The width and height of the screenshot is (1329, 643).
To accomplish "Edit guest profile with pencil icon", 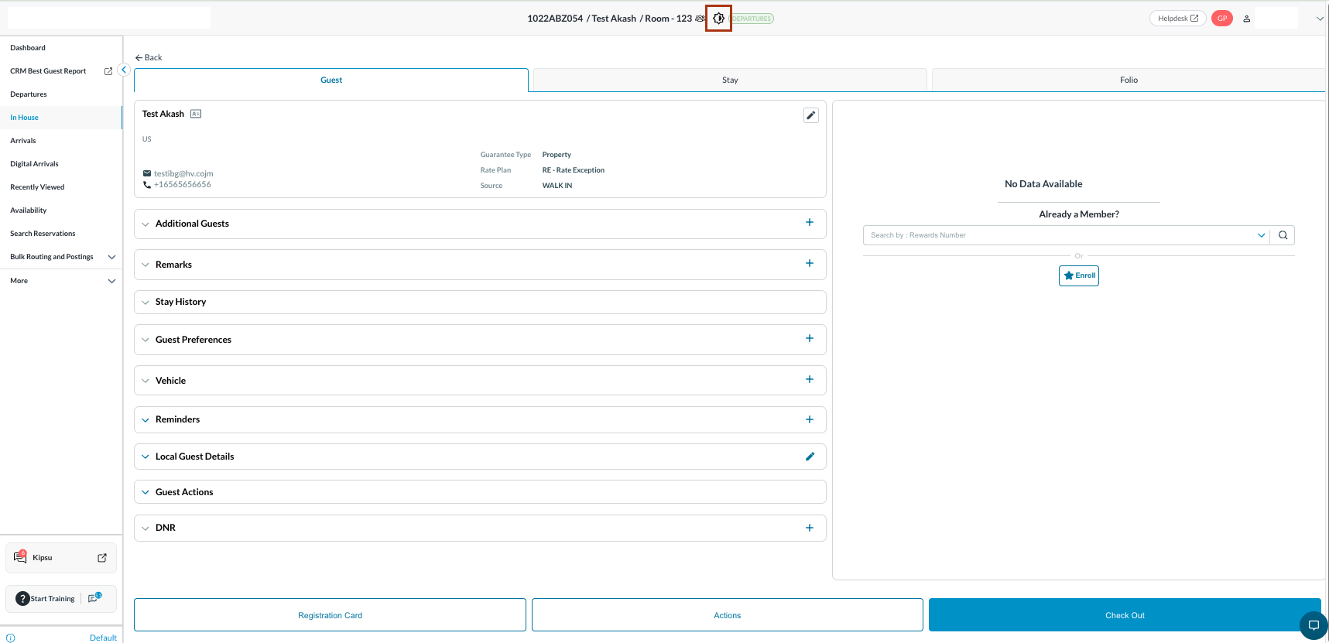I will pyautogui.click(x=810, y=115).
